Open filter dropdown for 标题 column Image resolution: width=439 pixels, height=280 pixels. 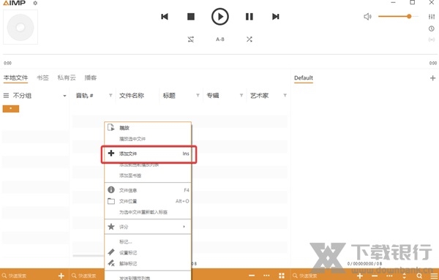click(198, 96)
